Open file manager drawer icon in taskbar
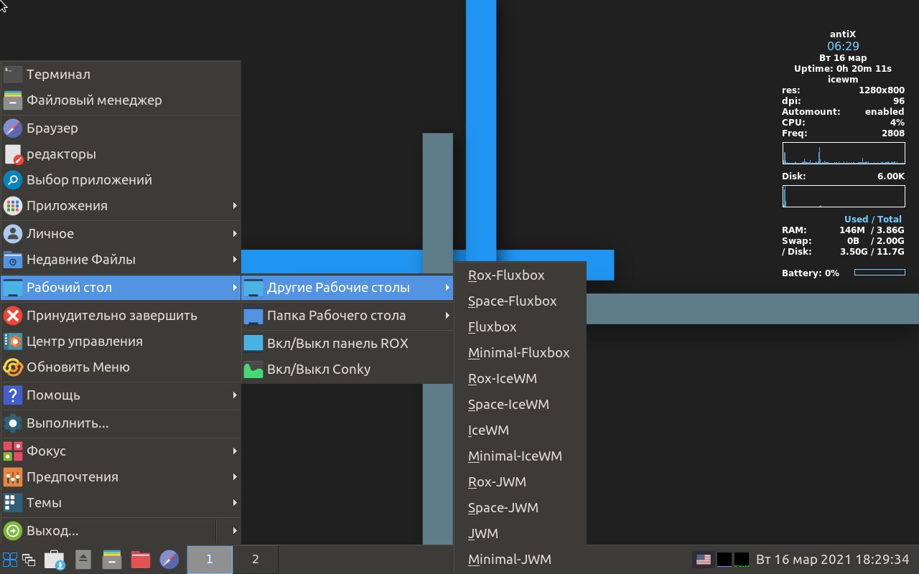 point(111,560)
